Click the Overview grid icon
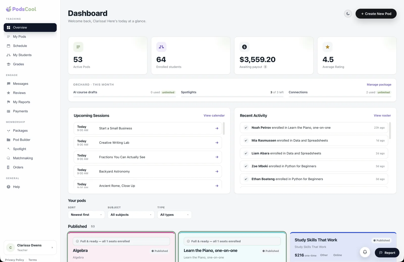The width and height of the screenshot is (404, 262). (9, 27)
